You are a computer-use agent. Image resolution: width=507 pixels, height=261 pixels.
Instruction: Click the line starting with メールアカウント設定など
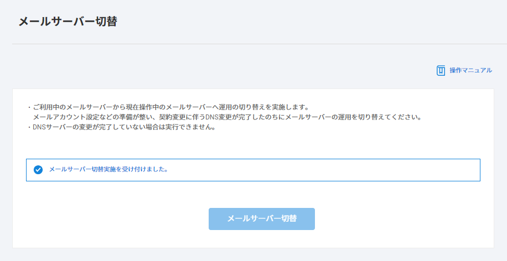point(227,117)
